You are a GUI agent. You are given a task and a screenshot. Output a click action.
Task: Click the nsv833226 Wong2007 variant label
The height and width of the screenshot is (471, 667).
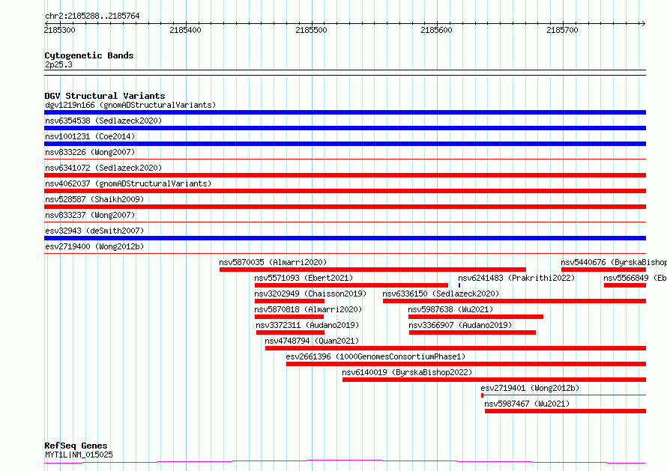[x=90, y=152]
